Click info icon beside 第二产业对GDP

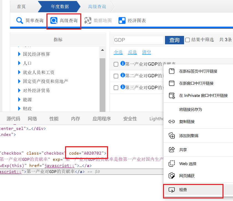click(123, 75)
